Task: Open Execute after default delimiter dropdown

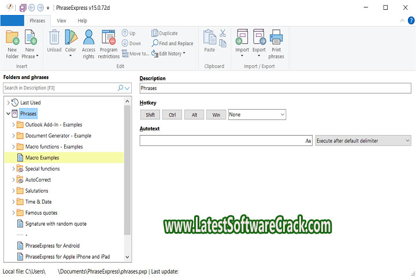Action: pyautogui.click(x=363, y=140)
